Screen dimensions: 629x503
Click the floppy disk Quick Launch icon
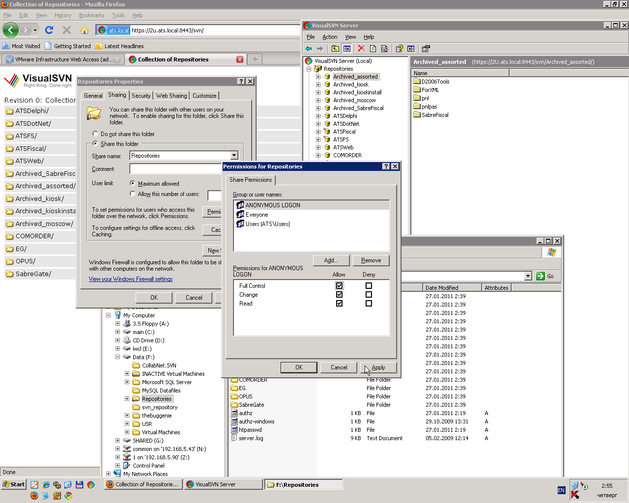80,485
